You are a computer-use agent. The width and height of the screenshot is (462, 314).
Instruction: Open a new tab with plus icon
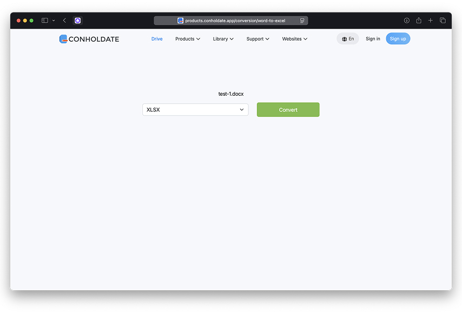pyautogui.click(x=431, y=21)
